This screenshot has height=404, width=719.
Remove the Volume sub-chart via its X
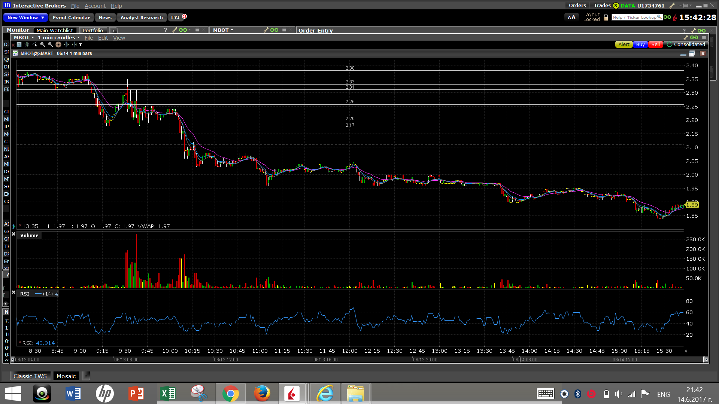click(x=13, y=234)
